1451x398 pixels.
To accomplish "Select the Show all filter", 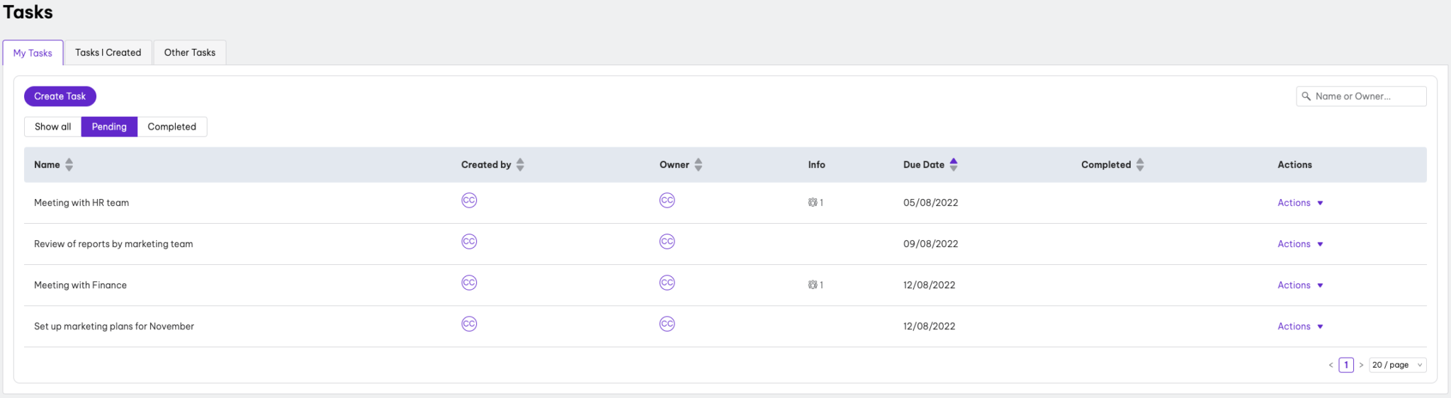I will pyautogui.click(x=53, y=127).
